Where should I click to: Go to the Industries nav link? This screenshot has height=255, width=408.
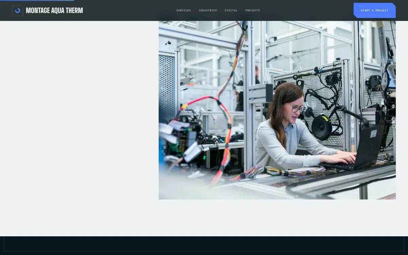(208, 11)
